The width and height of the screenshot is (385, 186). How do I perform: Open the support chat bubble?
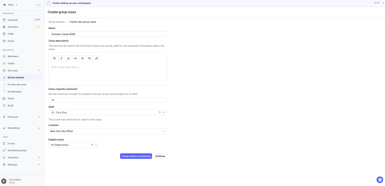380,180
